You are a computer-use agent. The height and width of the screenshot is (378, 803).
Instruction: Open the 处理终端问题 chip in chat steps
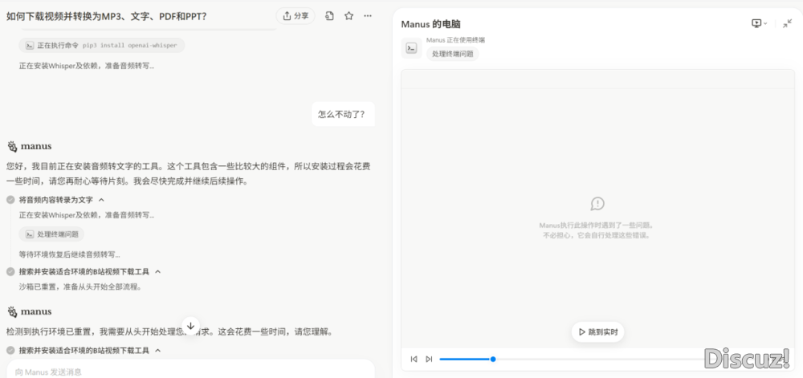pos(51,234)
